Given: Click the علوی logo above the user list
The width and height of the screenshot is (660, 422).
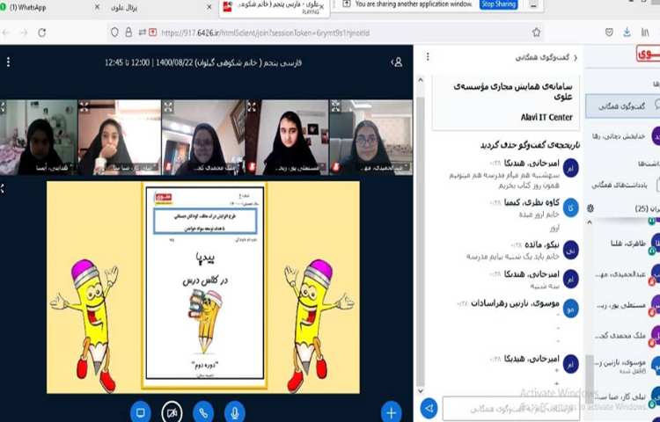Looking at the screenshot, I should point(648,54).
